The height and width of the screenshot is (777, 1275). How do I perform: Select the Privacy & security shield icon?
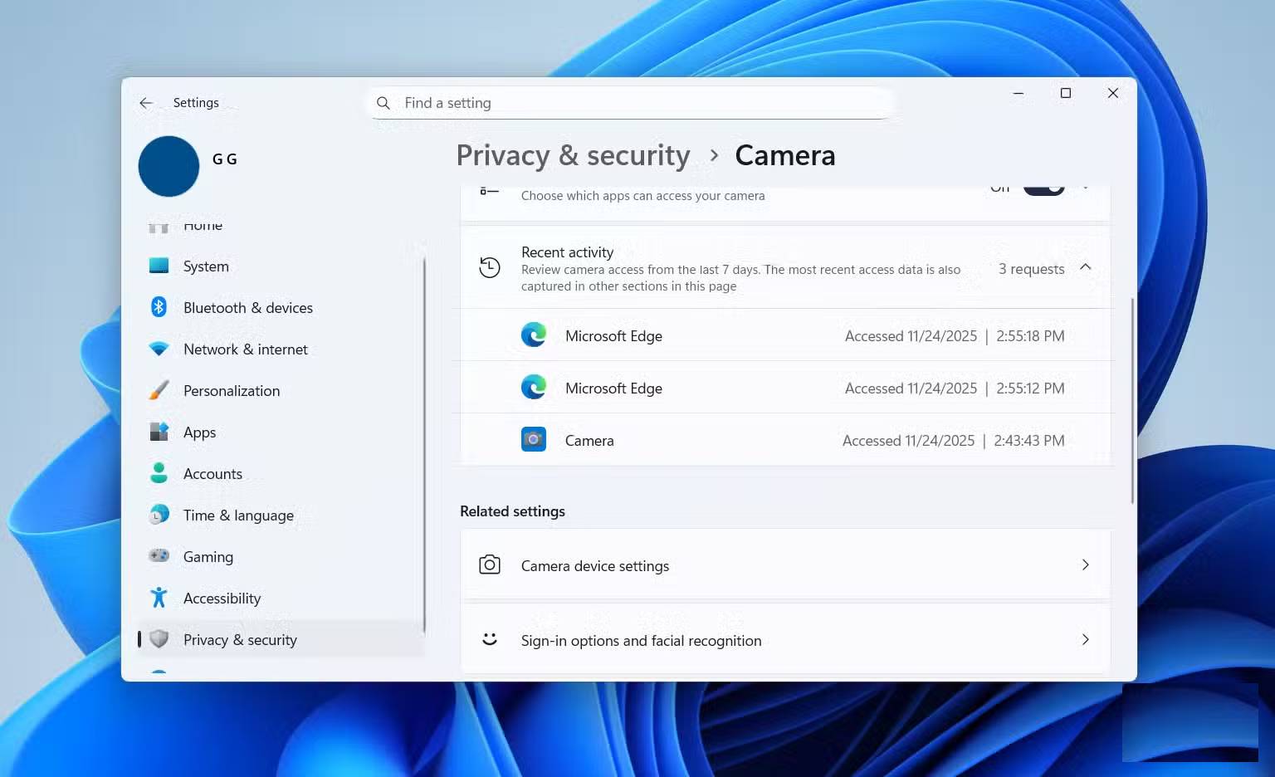click(159, 639)
